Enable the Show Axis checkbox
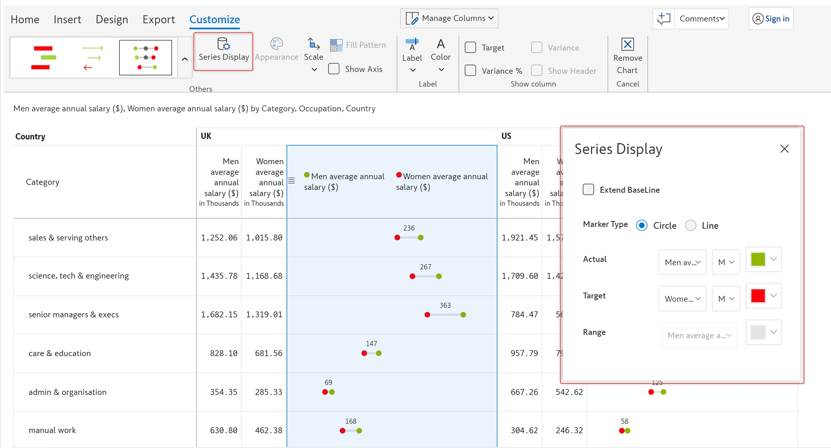The height and width of the screenshot is (448, 831). click(x=334, y=69)
